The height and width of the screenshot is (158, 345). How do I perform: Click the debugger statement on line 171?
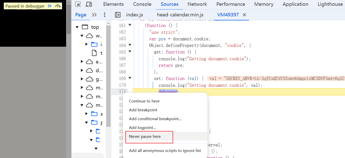coord(168,92)
